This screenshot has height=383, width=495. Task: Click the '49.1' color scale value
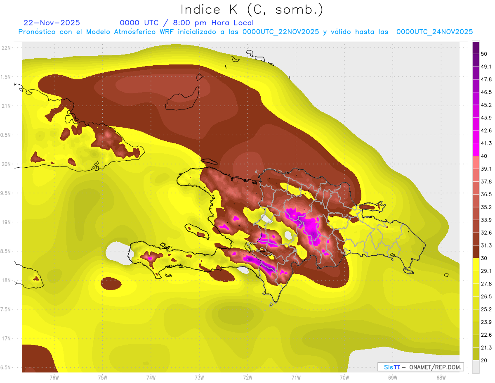click(x=486, y=67)
